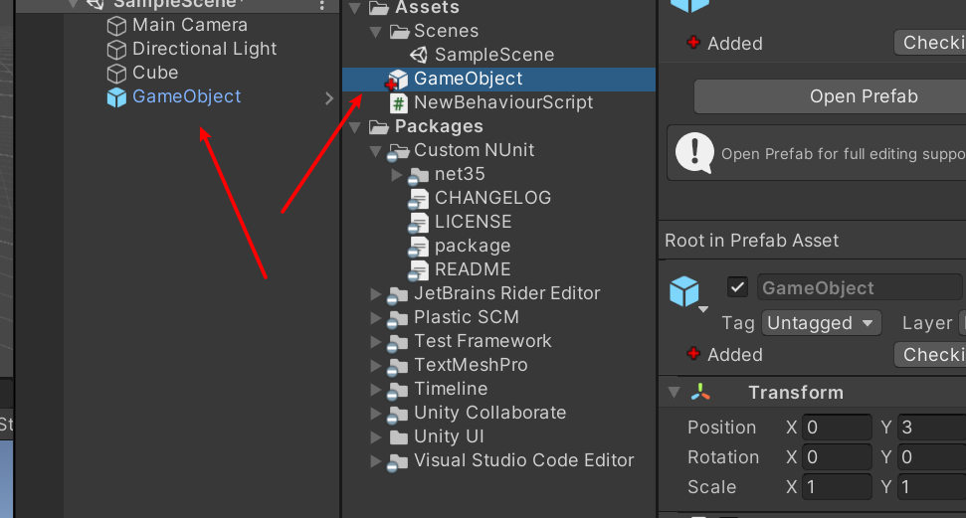Click the Open Prefab button

830,96
